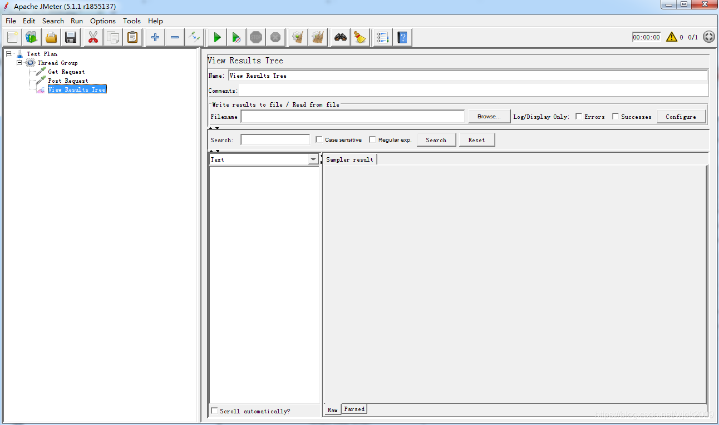Open the Function Helper dialog icon
Image resolution: width=719 pixels, height=425 pixels.
(x=382, y=37)
